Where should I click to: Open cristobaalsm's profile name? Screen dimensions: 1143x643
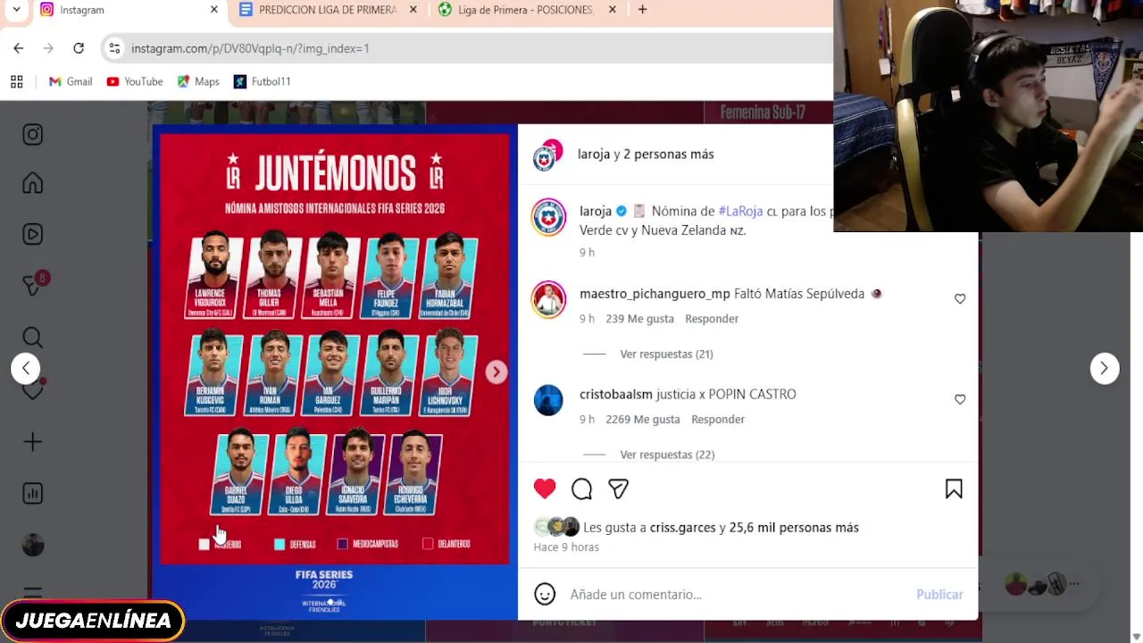click(x=616, y=394)
